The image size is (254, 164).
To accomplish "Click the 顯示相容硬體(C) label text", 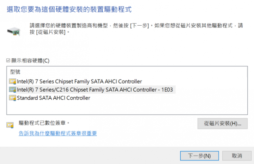I will click(30, 61).
